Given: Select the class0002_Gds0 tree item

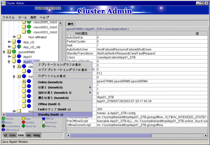Looking at the screenshot, I should [45, 27].
